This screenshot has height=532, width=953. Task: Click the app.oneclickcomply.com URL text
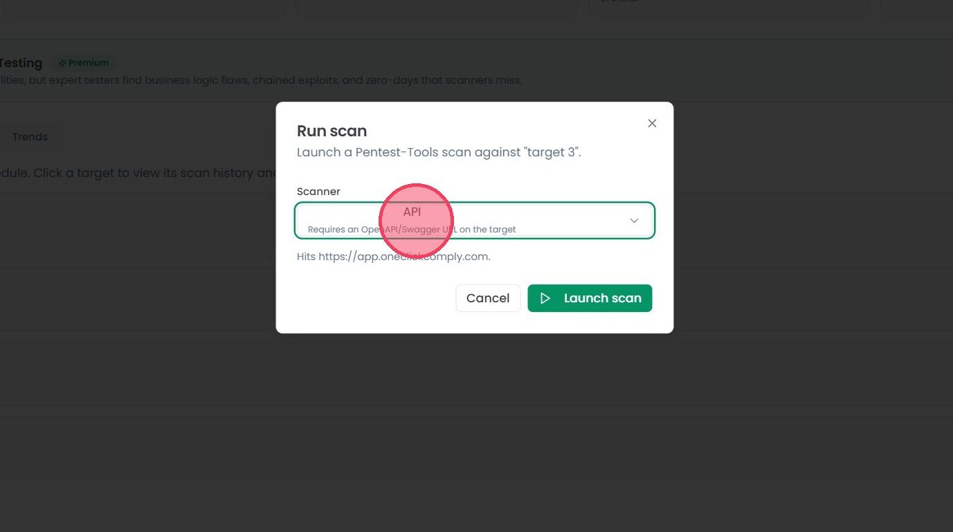point(404,257)
